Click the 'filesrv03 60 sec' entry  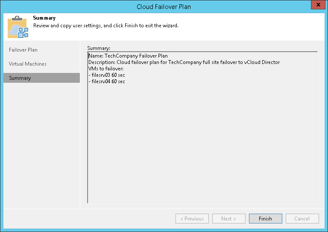[x=107, y=75]
